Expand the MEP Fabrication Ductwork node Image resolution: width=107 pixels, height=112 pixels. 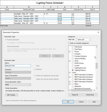click(x=70, y=77)
